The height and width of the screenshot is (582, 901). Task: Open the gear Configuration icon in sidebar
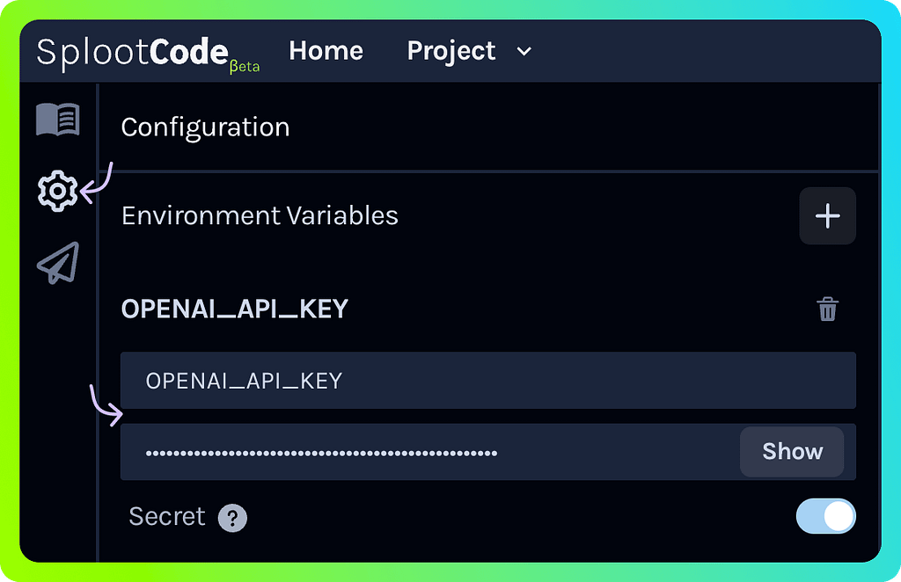[58, 190]
